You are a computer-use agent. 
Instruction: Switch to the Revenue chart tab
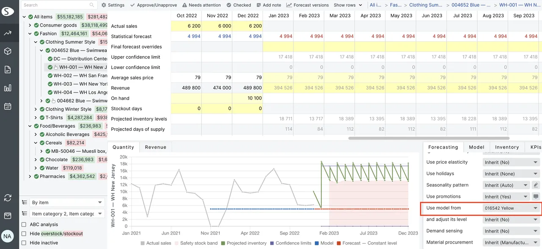(155, 147)
